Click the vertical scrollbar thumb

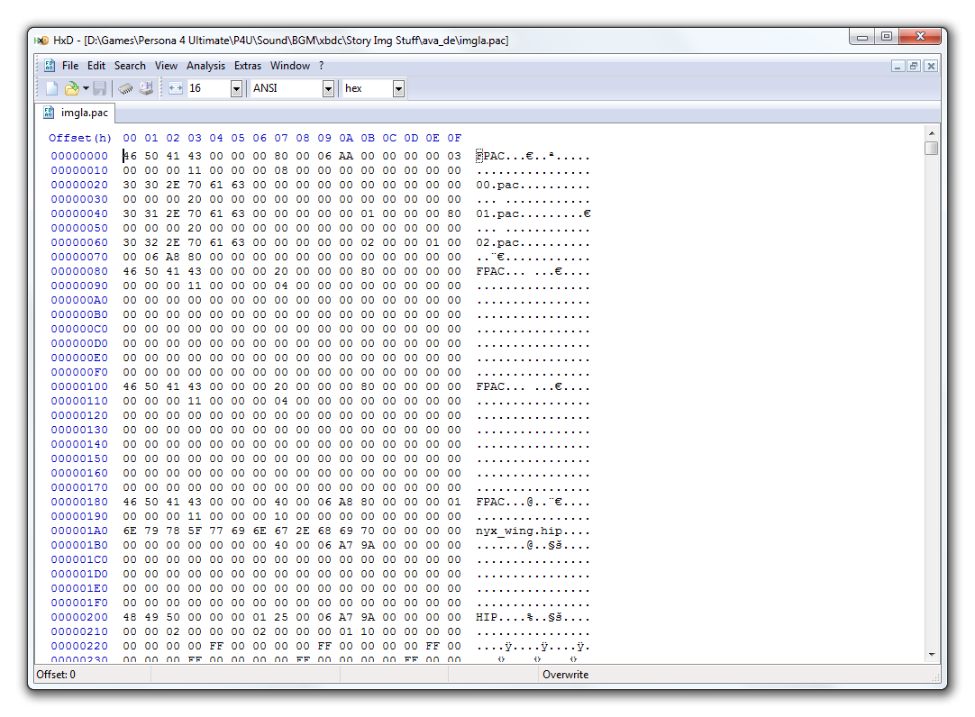[932, 149]
